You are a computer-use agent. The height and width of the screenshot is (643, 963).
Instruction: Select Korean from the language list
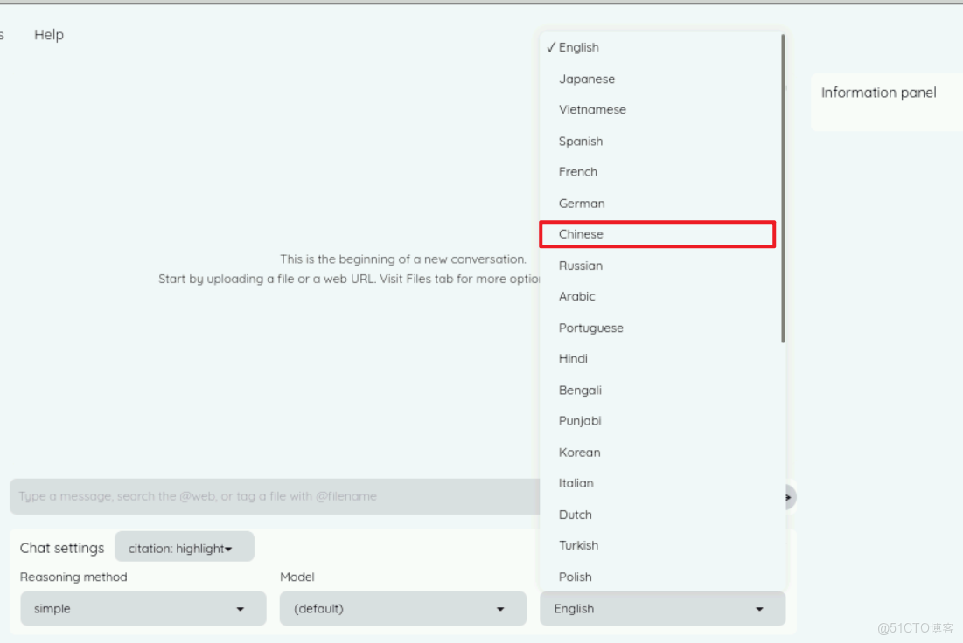[580, 453]
